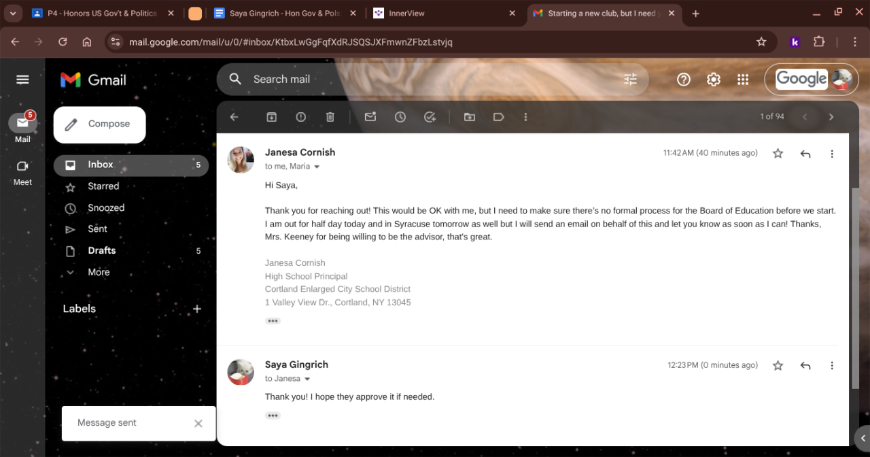
Task: Go back in browser history
Action: (x=15, y=42)
